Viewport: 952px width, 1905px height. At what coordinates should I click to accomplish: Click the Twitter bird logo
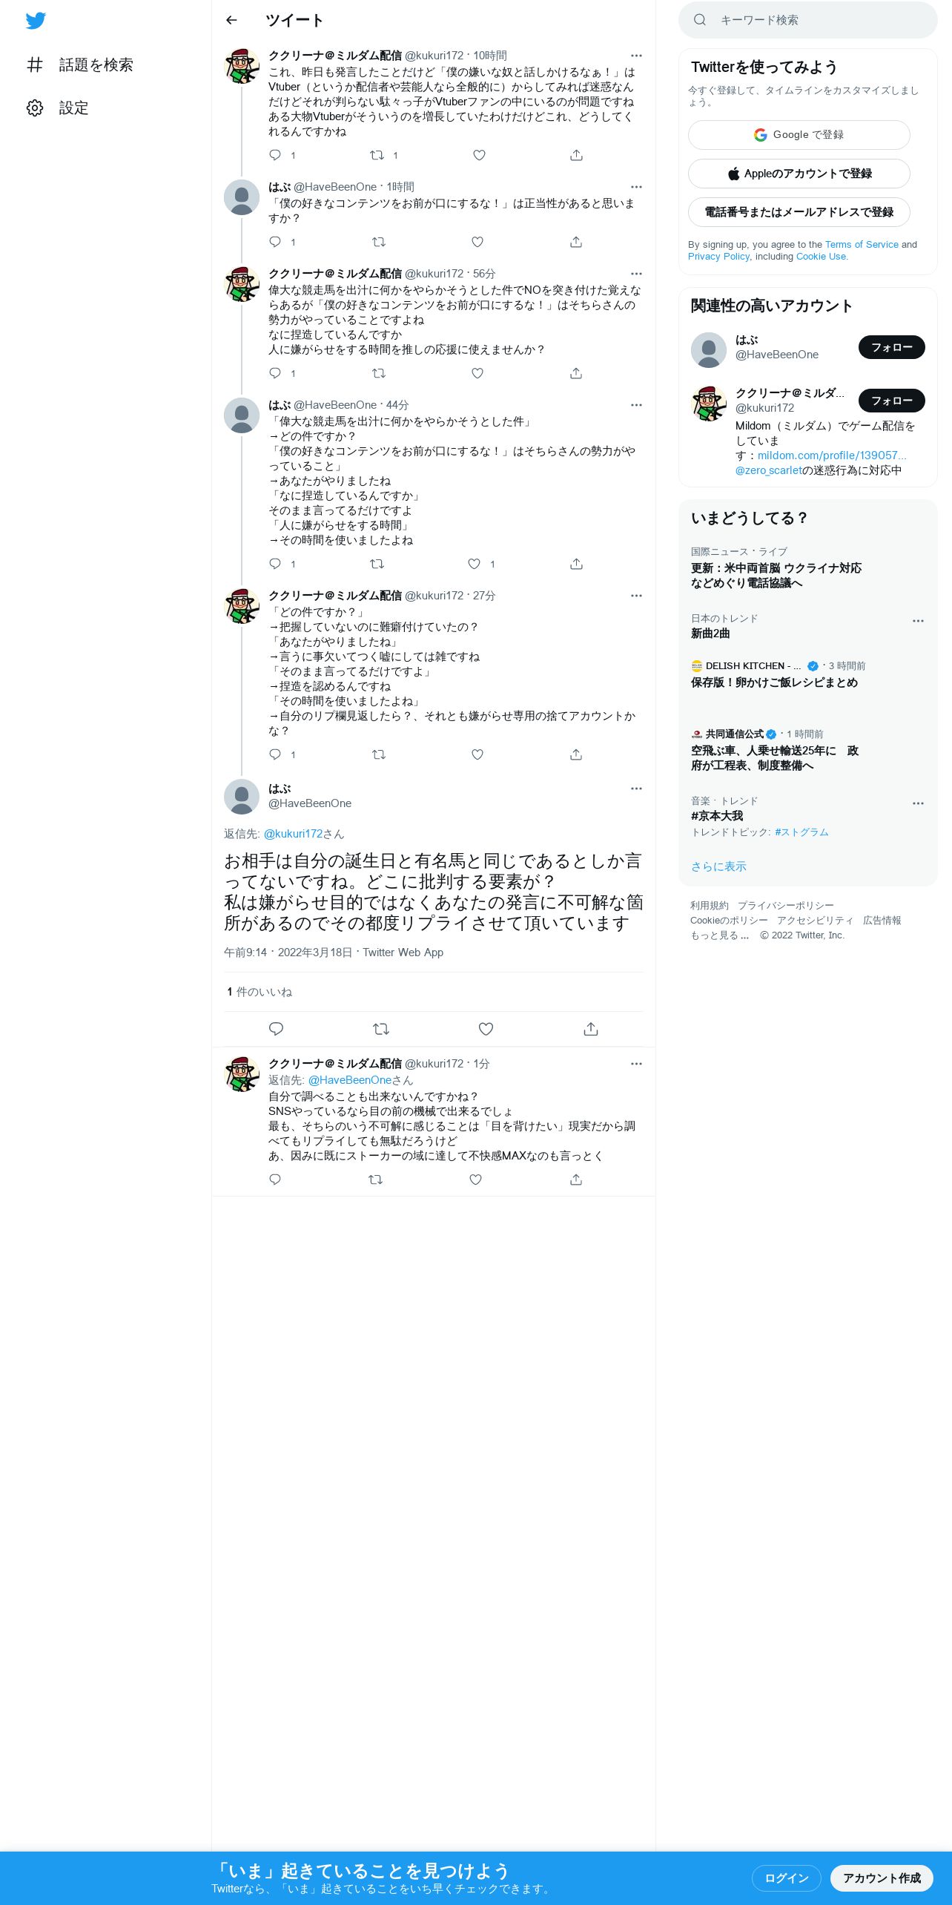click(36, 21)
